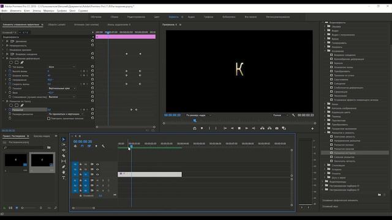The image size is (392, 220).
Task: Select the Hand tool
Action: click(64, 172)
